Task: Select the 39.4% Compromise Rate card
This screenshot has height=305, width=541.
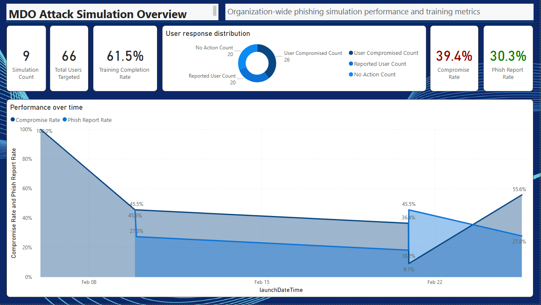Action: pyautogui.click(x=454, y=58)
